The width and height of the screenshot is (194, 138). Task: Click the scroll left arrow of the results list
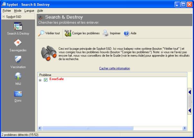pos(40,128)
